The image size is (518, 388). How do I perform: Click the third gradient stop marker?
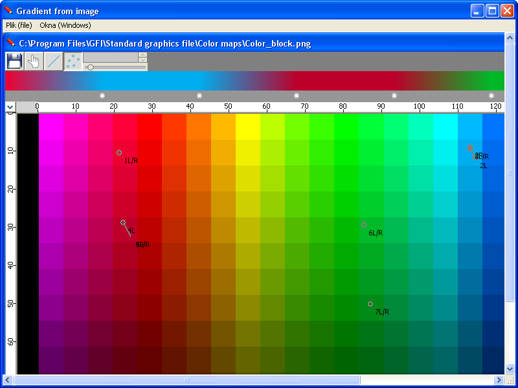click(x=297, y=95)
